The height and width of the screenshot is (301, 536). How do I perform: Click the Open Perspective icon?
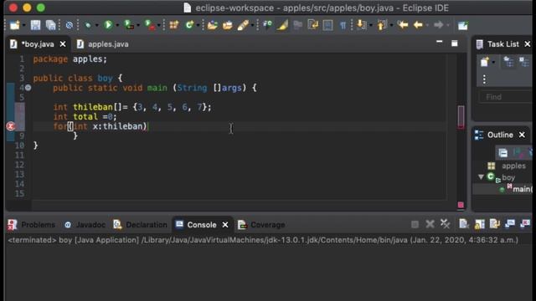pos(462,25)
